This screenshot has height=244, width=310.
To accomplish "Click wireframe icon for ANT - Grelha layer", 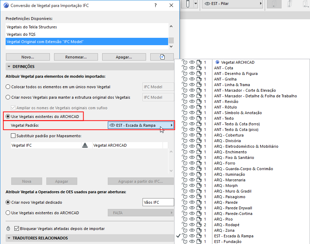I will point(199,79).
